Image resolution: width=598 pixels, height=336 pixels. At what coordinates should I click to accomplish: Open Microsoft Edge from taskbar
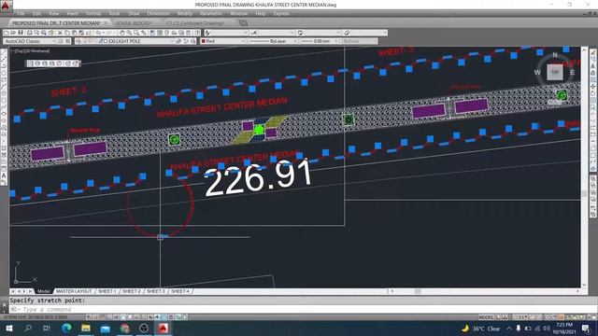coord(66,328)
